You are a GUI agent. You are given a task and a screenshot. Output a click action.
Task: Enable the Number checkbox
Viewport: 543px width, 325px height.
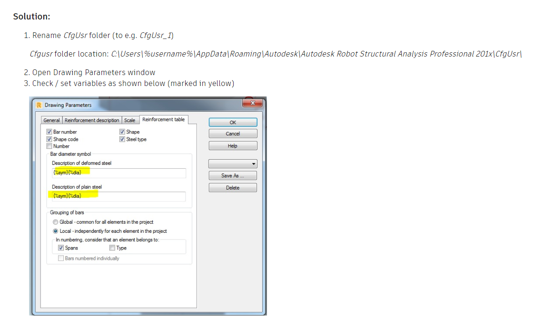click(x=49, y=146)
